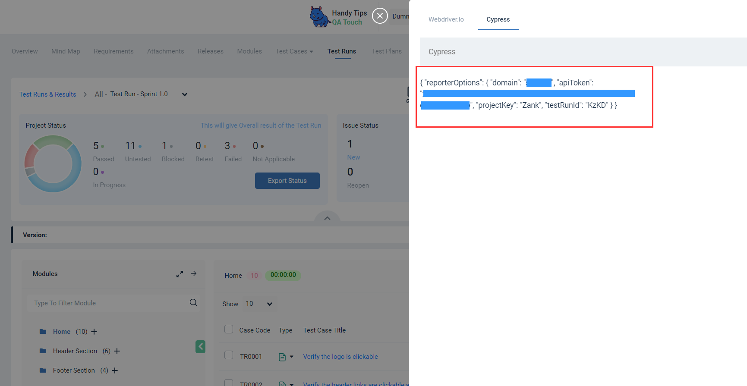Click the Case Code column header
Viewport: 747px width, 386px height.
point(255,330)
